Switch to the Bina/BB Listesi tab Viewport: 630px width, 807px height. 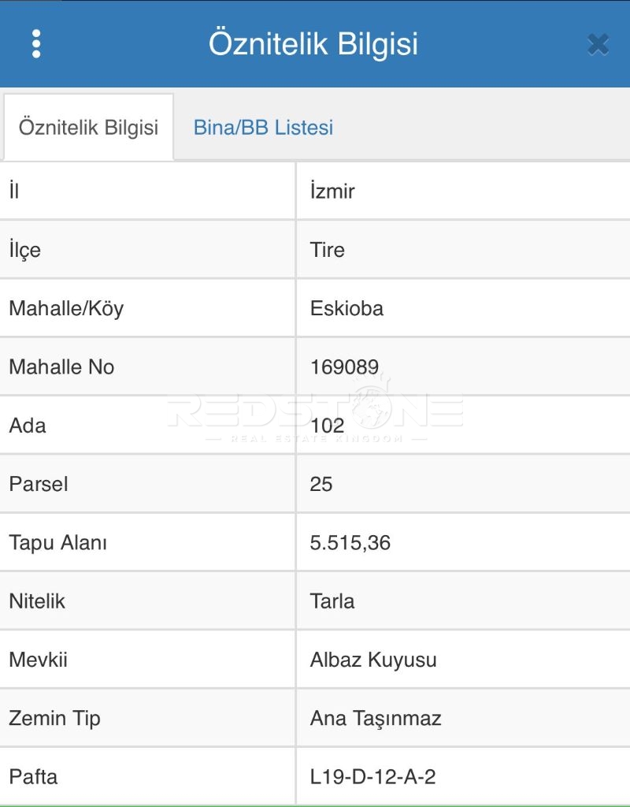pos(263,127)
